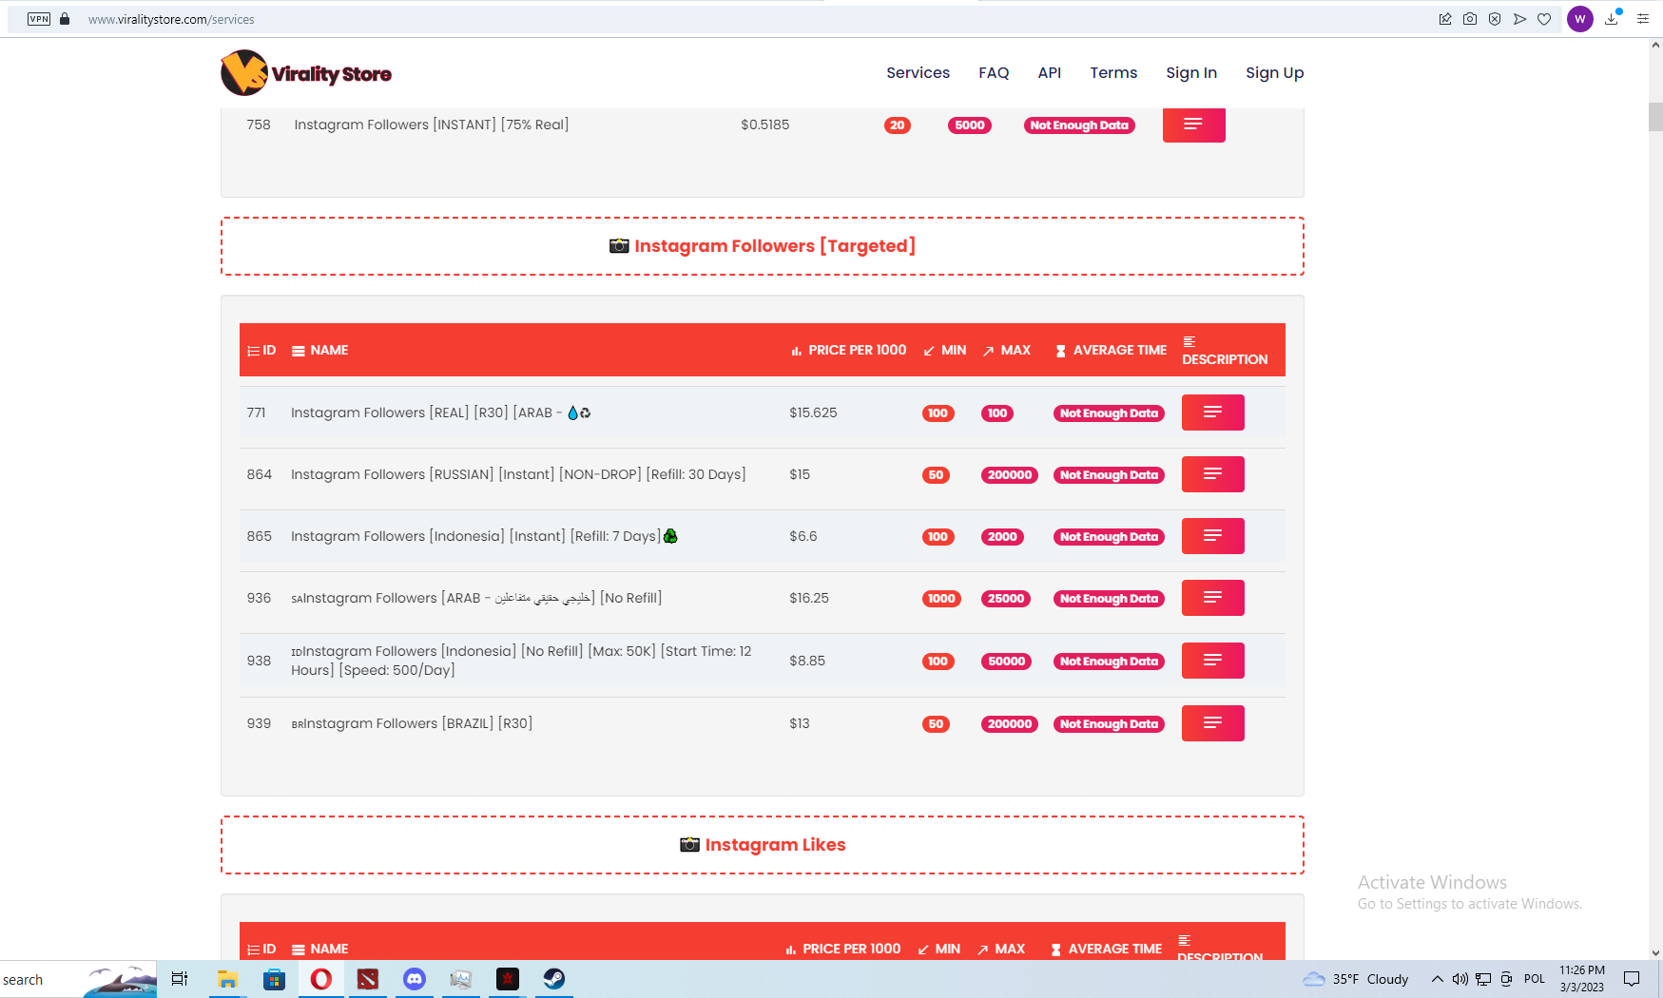Click the heart bookmark icon in address bar
The image size is (1663, 998).
click(1544, 19)
